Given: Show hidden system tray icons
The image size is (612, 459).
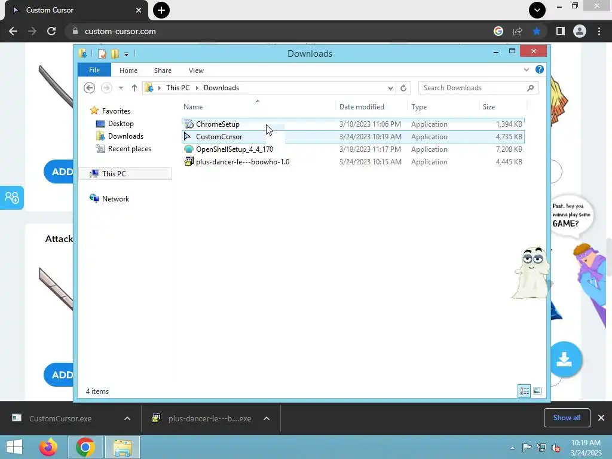Looking at the screenshot, I should (x=512, y=448).
